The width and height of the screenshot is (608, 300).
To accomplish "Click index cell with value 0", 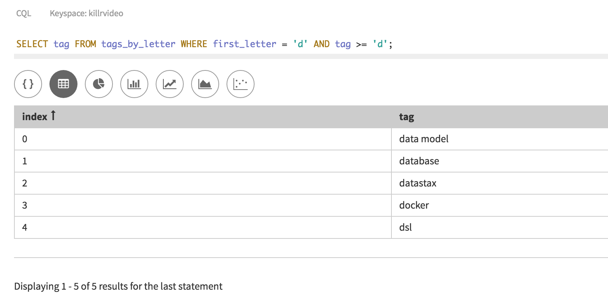I will point(25,139).
